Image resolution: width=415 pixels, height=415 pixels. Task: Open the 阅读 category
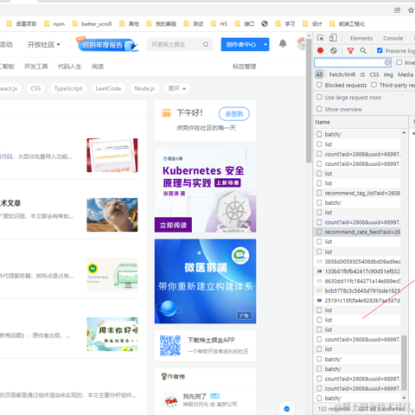[x=98, y=67]
